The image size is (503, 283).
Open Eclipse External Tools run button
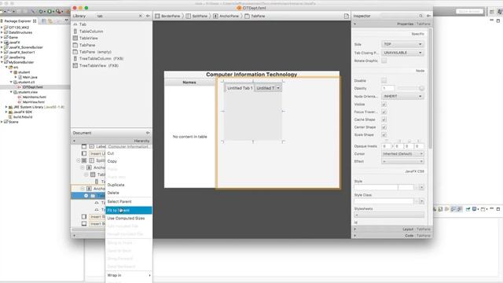coord(59,11)
